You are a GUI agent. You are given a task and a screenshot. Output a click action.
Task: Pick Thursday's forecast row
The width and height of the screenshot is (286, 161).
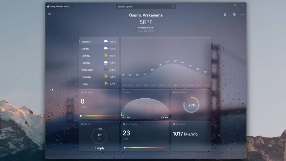click(x=99, y=77)
